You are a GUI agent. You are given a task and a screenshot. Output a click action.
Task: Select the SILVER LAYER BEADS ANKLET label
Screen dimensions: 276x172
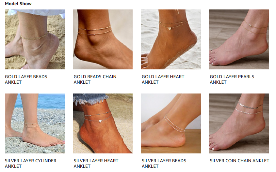[x=164, y=164]
